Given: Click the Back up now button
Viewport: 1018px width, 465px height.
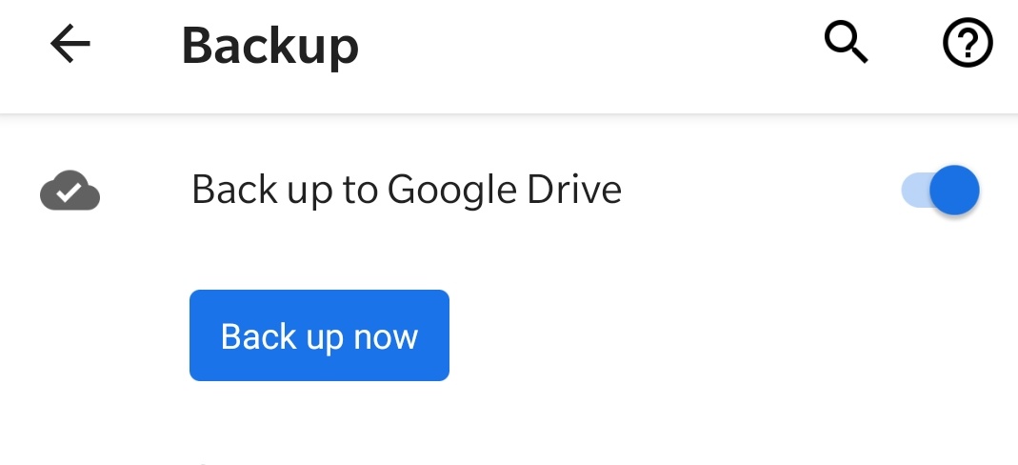Looking at the screenshot, I should pos(319,335).
